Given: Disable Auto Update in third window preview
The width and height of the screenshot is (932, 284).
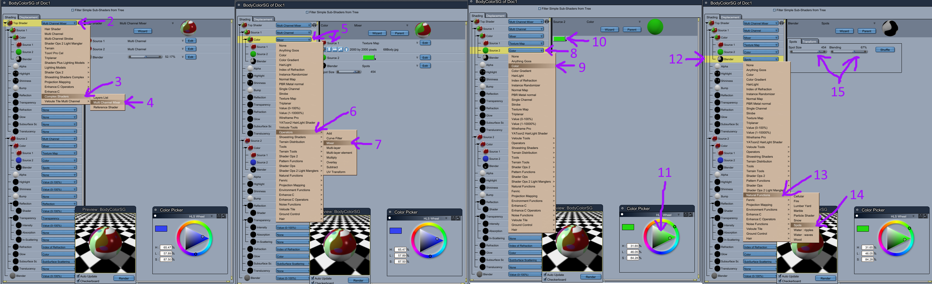Looking at the screenshot, I should click(545, 275).
